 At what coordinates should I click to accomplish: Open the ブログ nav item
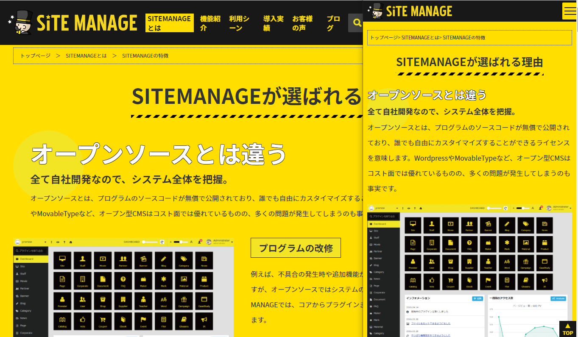[334, 23]
